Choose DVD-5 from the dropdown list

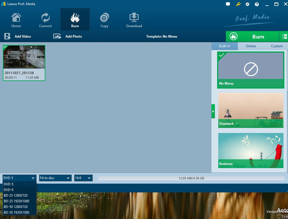coord(20,184)
